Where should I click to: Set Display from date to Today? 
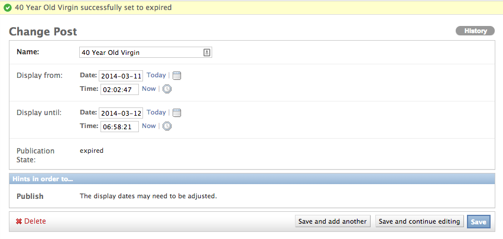pyautogui.click(x=156, y=76)
